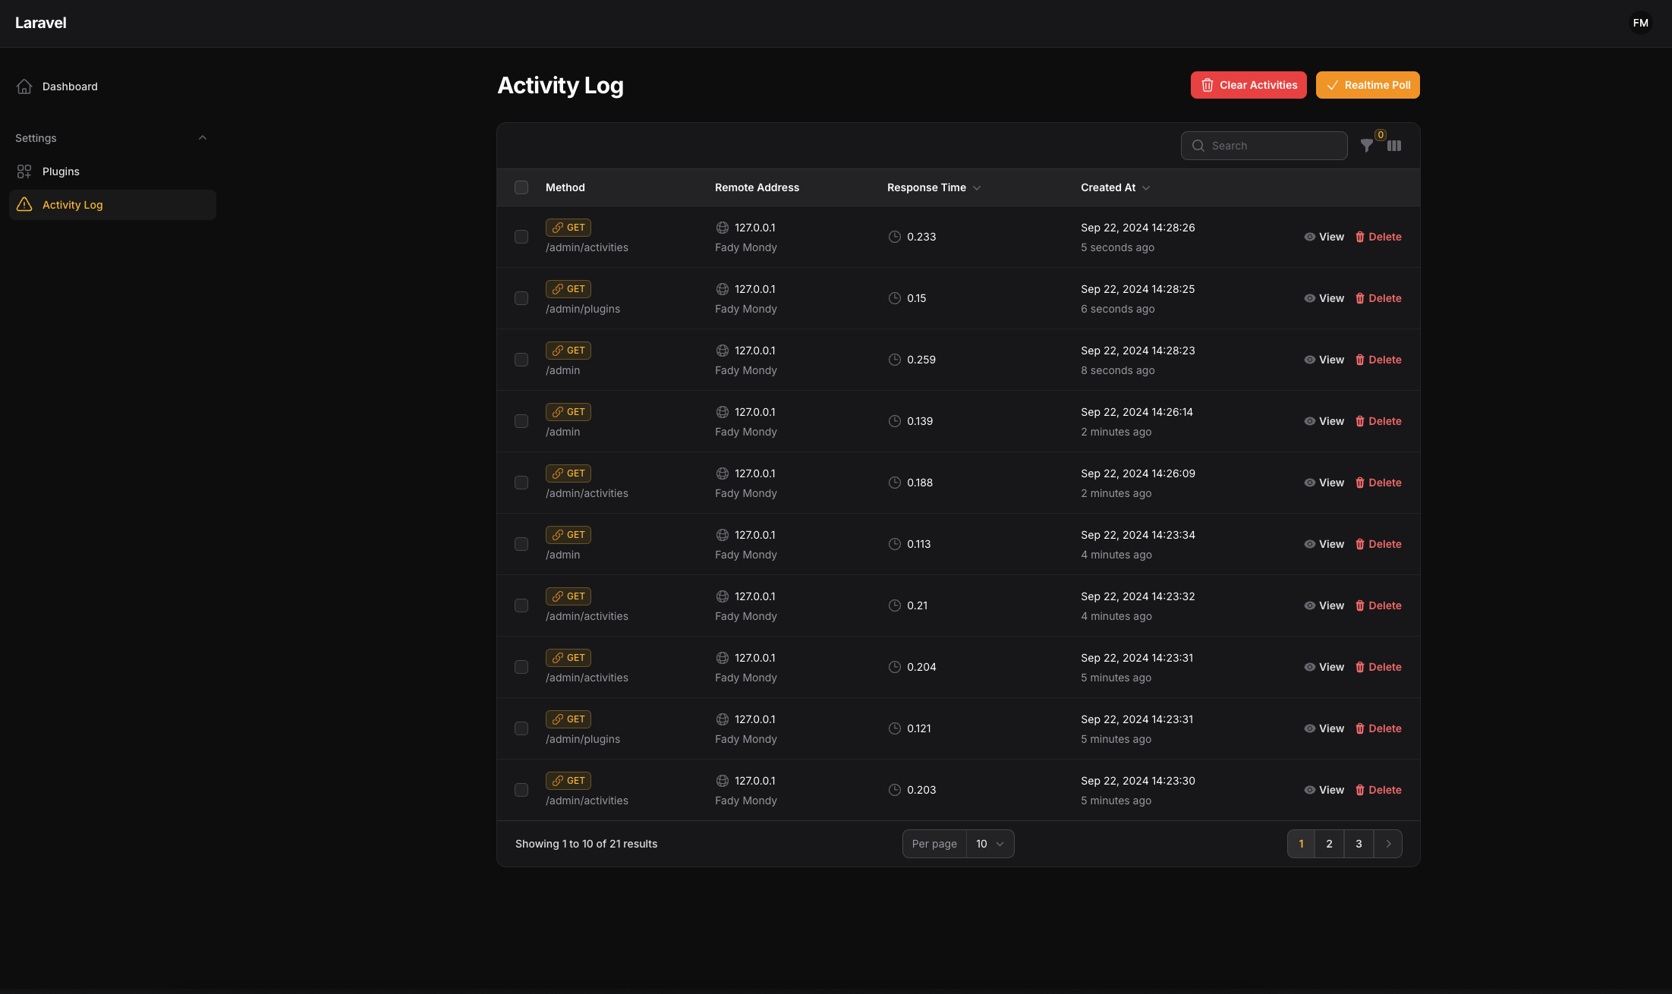Click the FM user avatar
Screen dimensions: 1672x994
(x=1640, y=23)
